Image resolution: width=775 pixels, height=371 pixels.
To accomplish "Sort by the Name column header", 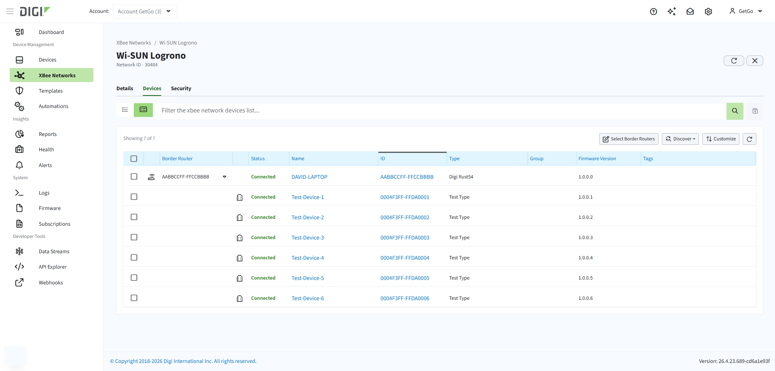I will coord(298,159).
